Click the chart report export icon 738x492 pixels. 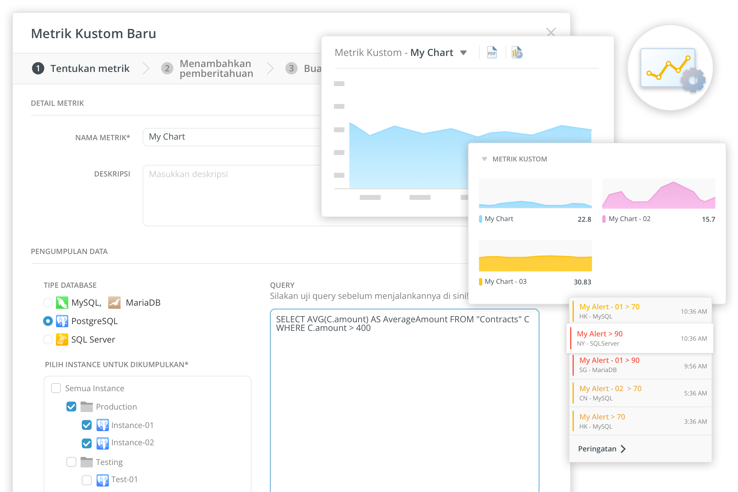[517, 52]
